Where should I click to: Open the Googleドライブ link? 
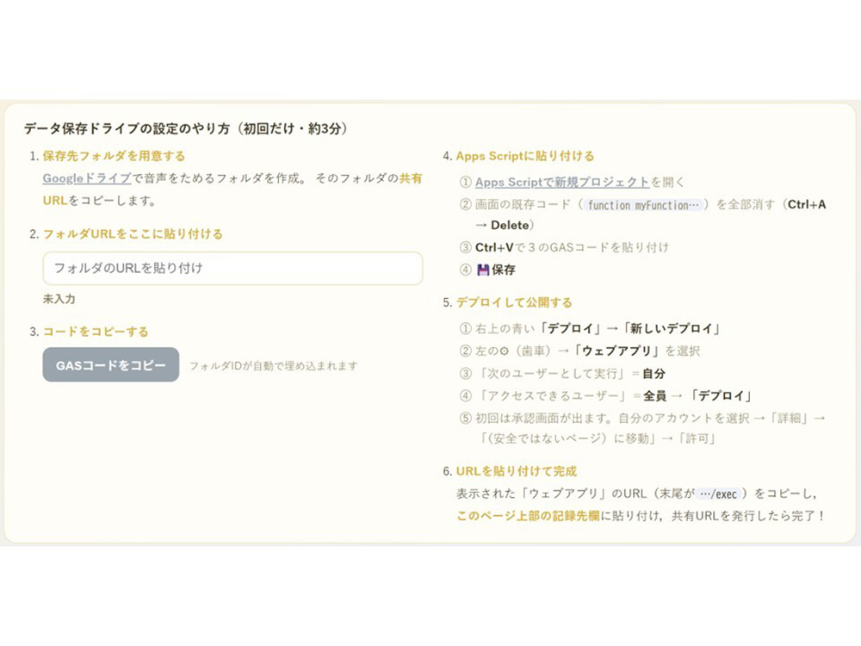87,178
